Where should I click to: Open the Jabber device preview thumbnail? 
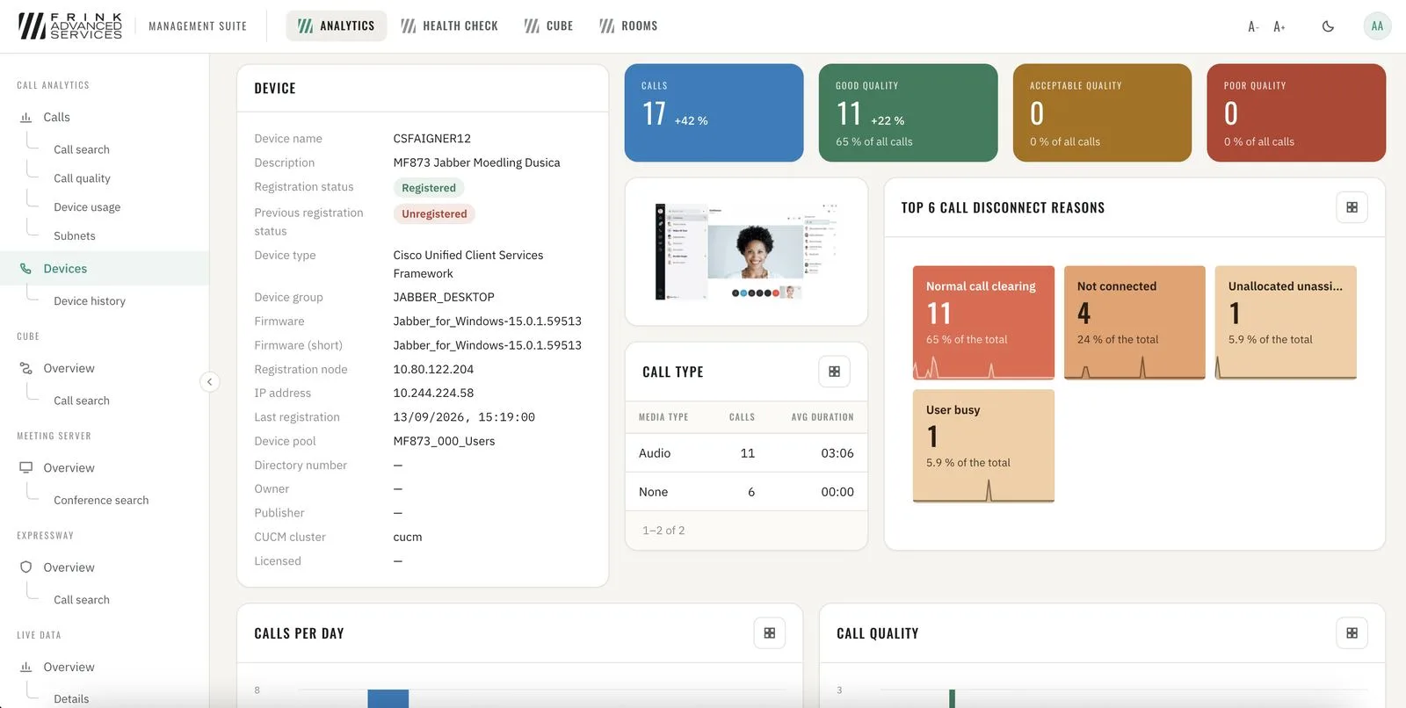[746, 252]
